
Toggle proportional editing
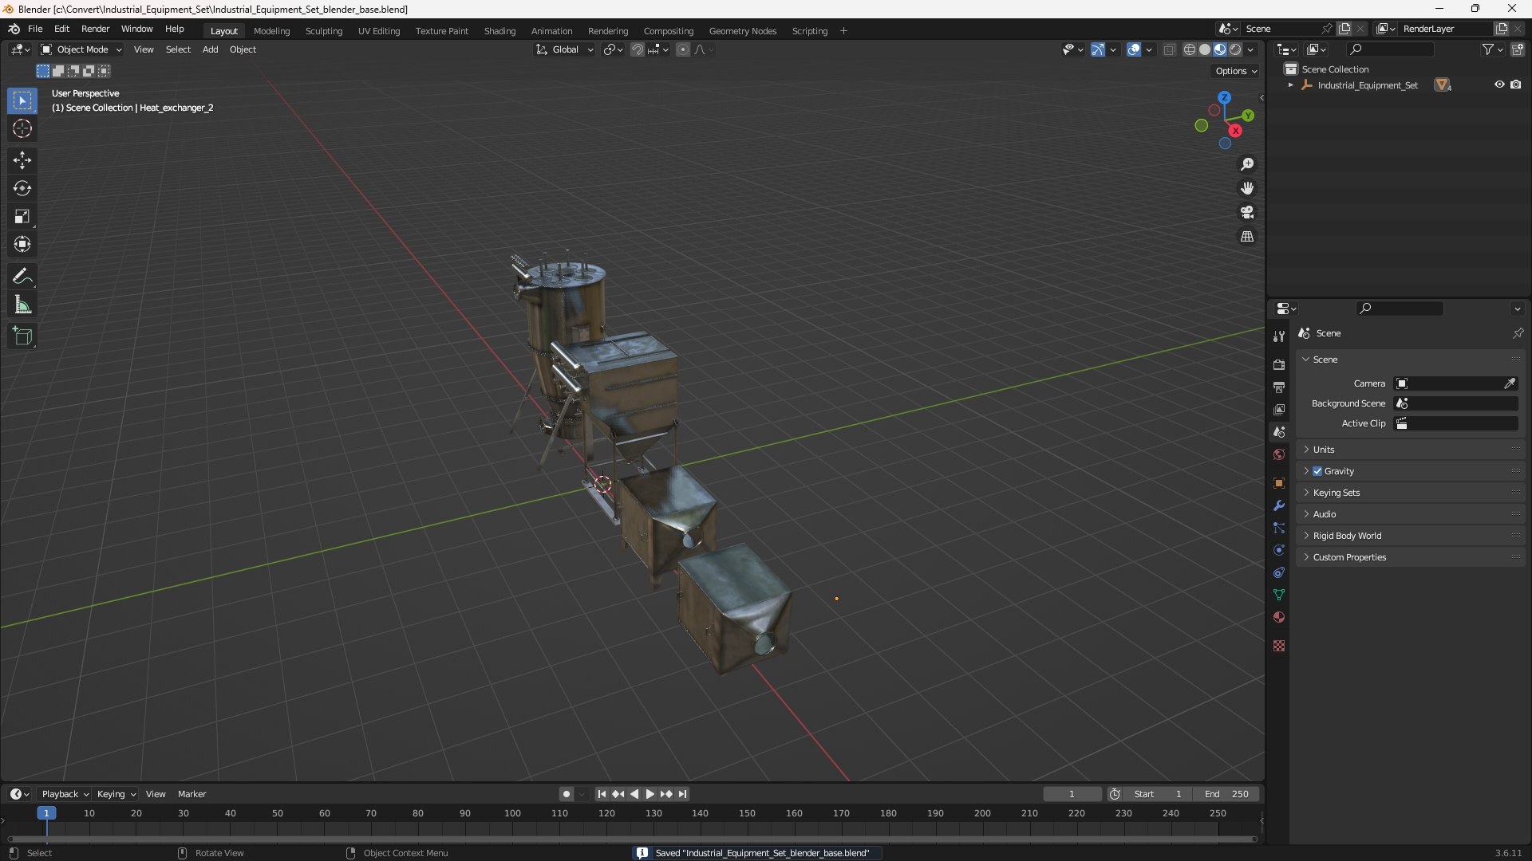pos(683,49)
